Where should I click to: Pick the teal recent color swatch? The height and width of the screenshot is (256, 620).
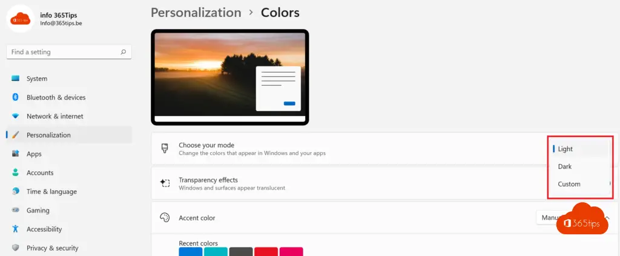tap(216, 251)
